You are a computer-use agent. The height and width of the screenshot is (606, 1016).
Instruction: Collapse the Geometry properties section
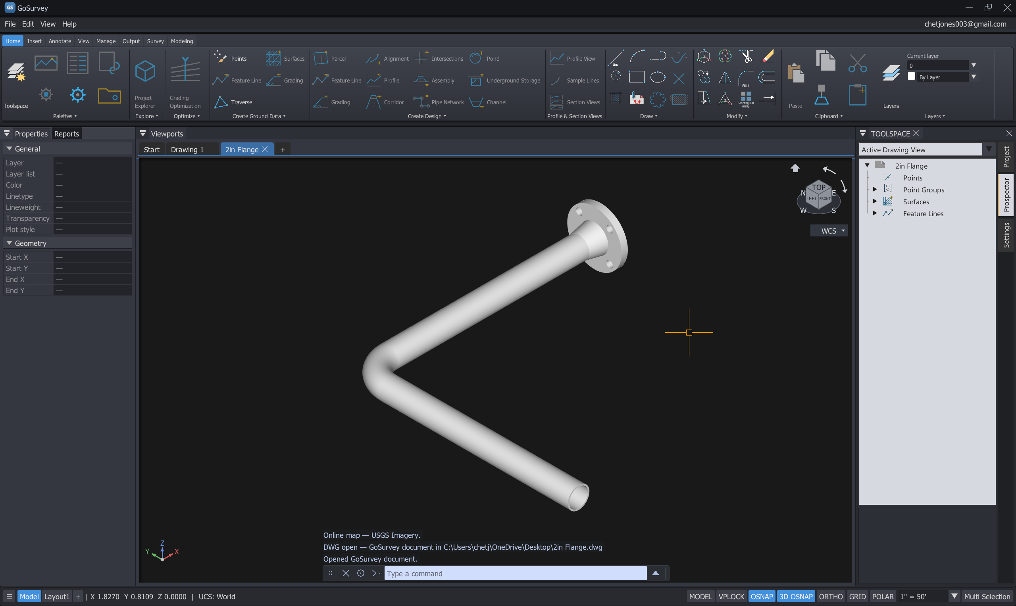click(x=9, y=243)
